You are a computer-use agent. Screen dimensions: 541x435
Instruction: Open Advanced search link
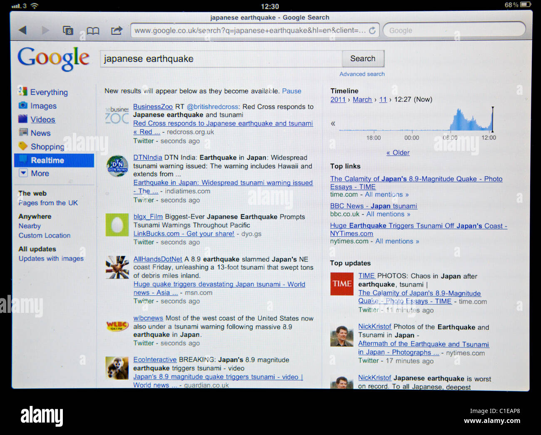pos(362,74)
